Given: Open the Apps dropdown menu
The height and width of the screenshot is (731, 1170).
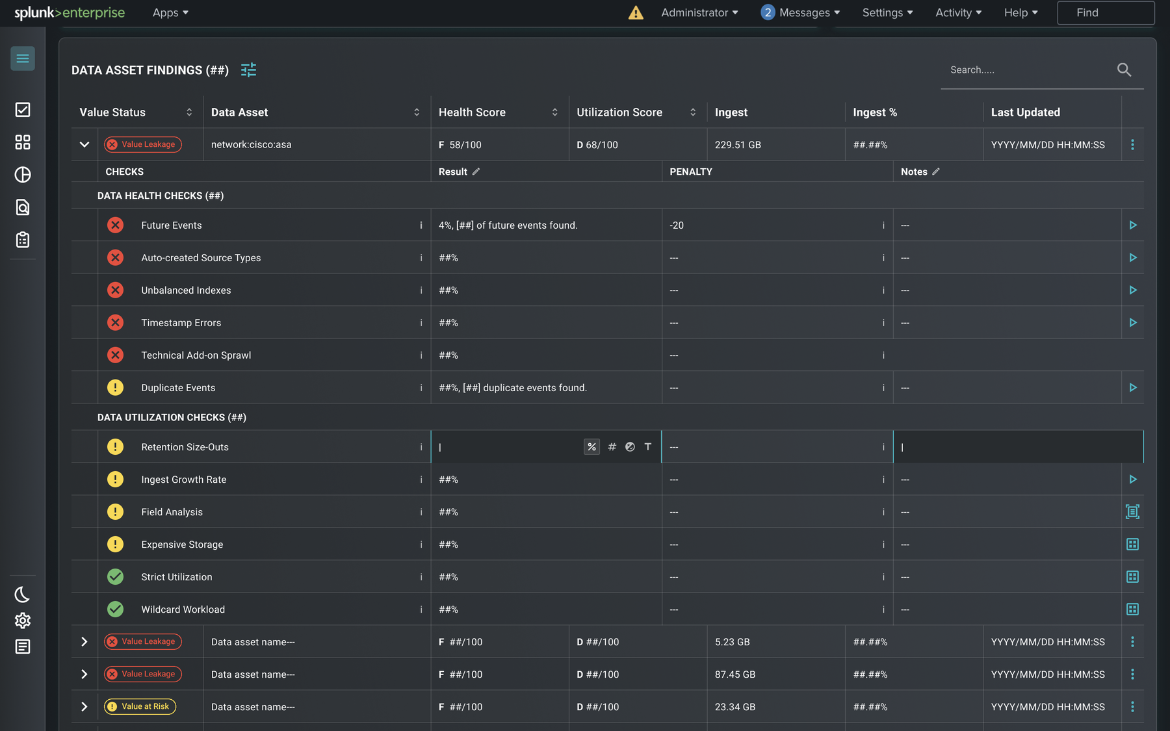Looking at the screenshot, I should coord(170,12).
